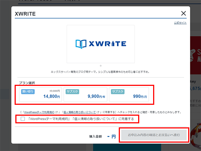The height and width of the screenshot is (151, 201).
Task: Click the 「WordPressテーマ利用規約」に同意する label text
Action: [x=81, y=119]
